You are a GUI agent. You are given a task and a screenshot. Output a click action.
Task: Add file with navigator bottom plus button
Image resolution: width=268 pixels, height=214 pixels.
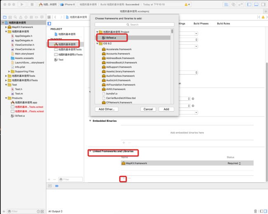click(4, 212)
